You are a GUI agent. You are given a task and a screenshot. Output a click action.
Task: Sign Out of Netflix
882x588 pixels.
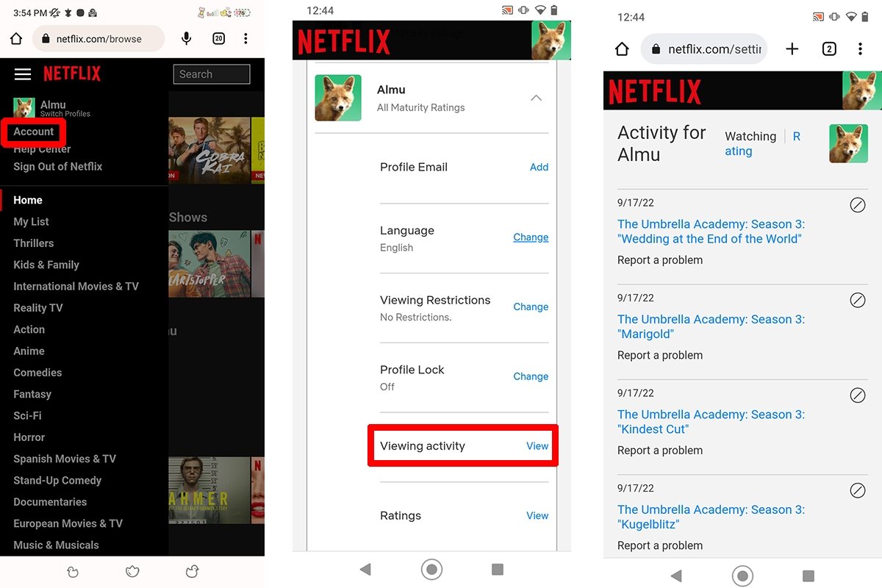tap(58, 167)
